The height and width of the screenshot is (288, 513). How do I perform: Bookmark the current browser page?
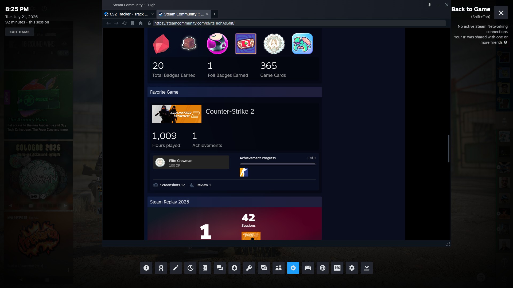tap(133, 23)
